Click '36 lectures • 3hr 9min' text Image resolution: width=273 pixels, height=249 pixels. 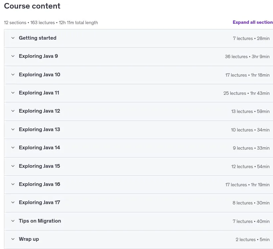click(x=247, y=56)
